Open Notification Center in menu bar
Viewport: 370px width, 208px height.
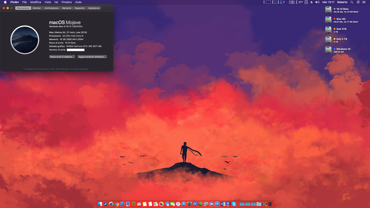point(364,2)
